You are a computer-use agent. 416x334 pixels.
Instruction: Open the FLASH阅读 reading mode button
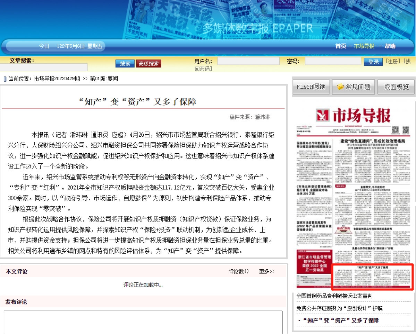pos(311,87)
